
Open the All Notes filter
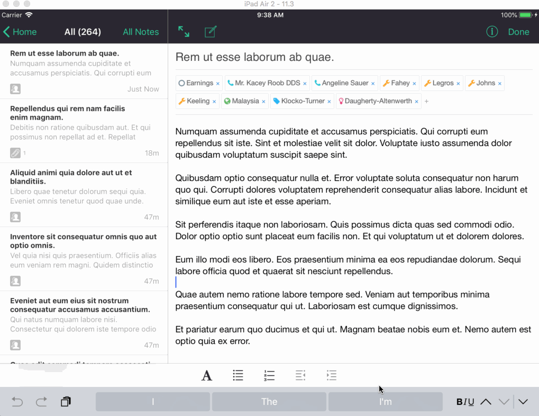tap(141, 32)
